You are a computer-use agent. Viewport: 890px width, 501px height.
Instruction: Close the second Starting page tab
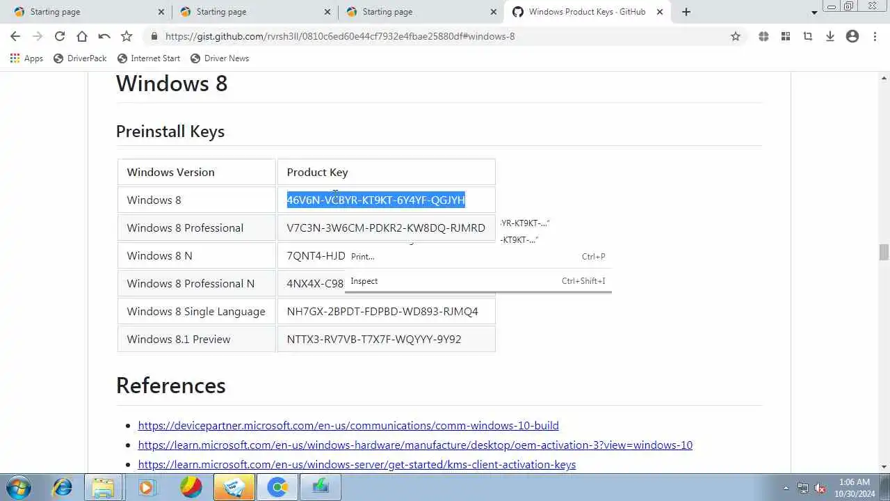[x=327, y=12]
